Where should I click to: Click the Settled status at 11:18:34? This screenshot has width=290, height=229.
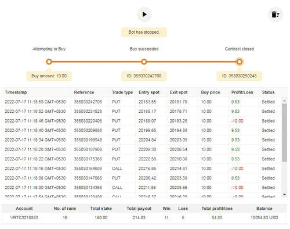pyautogui.click(x=268, y=140)
